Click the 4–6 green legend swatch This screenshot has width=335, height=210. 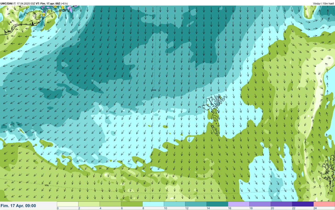point(110,204)
